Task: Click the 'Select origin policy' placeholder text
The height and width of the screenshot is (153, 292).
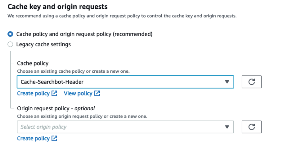Action: (43, 127)
